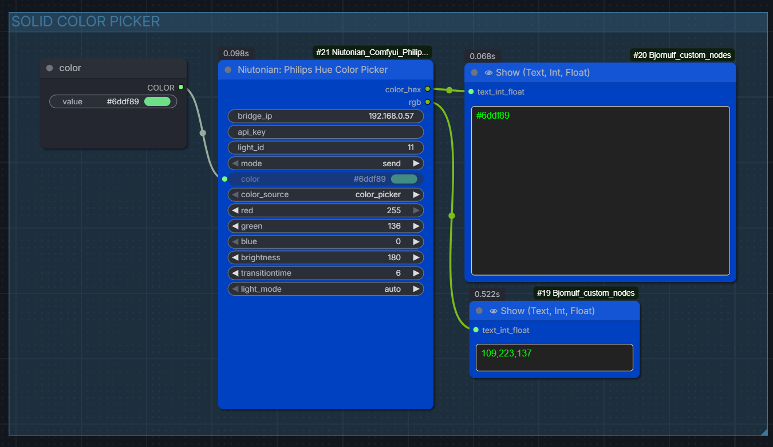Image resolution: width=773 pixels, height=447 pixels.
Task: Decrease the brightness value
Action: pyautogui.click(x=235, y=257)
